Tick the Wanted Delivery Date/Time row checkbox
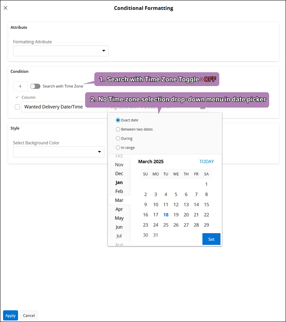286x322 pixels. [17, 107]
